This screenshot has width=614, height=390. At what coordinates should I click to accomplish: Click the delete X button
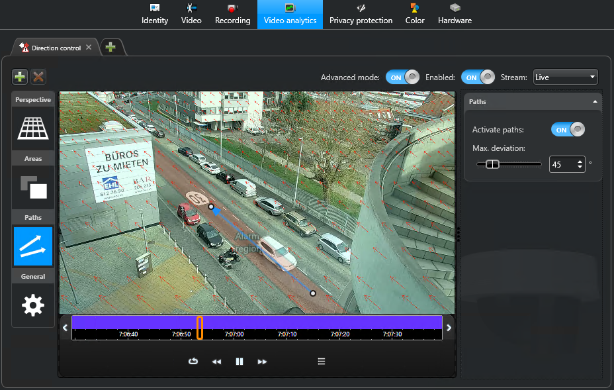tap(38, 77)
